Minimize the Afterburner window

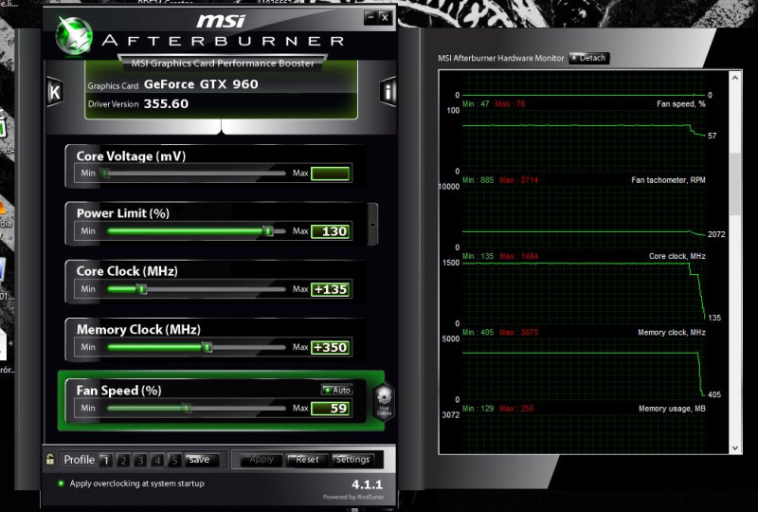coord(370,18)
